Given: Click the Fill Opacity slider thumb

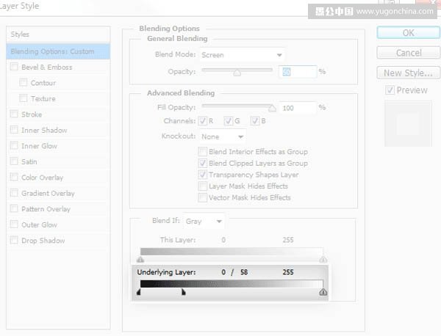Looking at the screenshot, I should 272,109.
